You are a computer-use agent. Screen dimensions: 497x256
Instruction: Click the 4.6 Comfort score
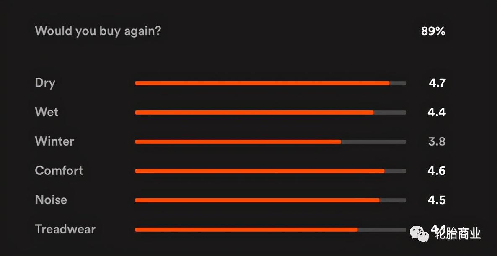coord(437,171)
